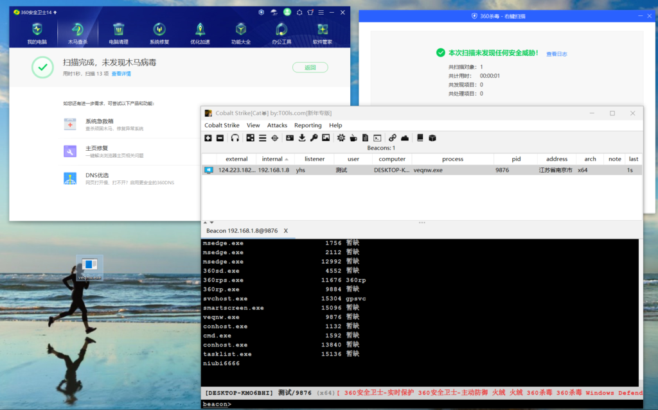The image size is (658, 410).
Task: Open Attacks menu
Action: pos(278,125)
